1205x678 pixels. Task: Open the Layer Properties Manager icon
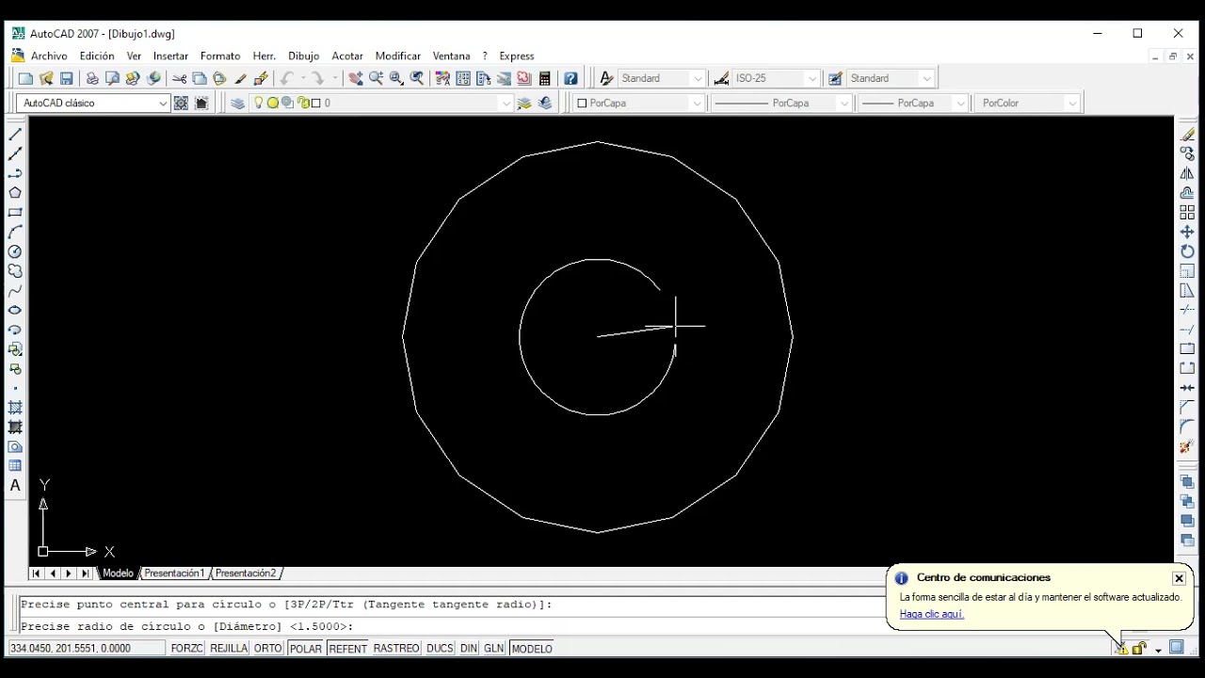click(237, 103)
